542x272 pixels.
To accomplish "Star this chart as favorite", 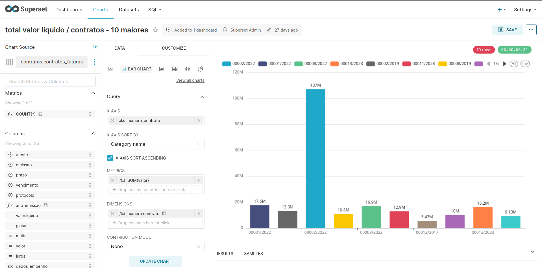I will 155,30.
